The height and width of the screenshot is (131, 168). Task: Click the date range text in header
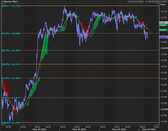point(147,2)
